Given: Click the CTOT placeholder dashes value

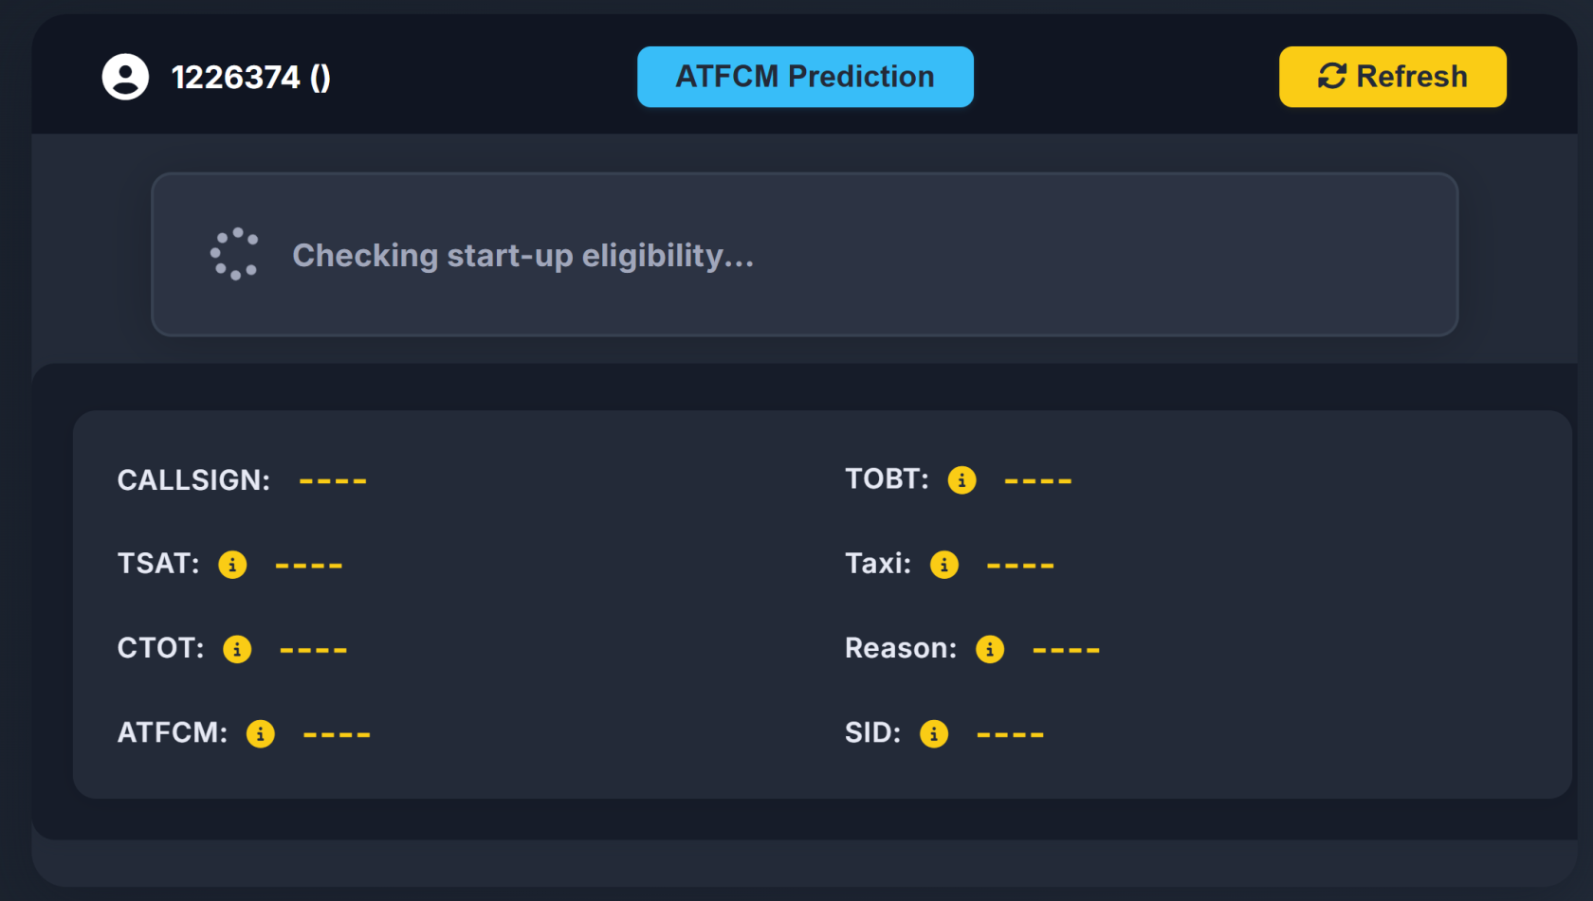Looking at the screenshot, I should (x=314, y=650).
